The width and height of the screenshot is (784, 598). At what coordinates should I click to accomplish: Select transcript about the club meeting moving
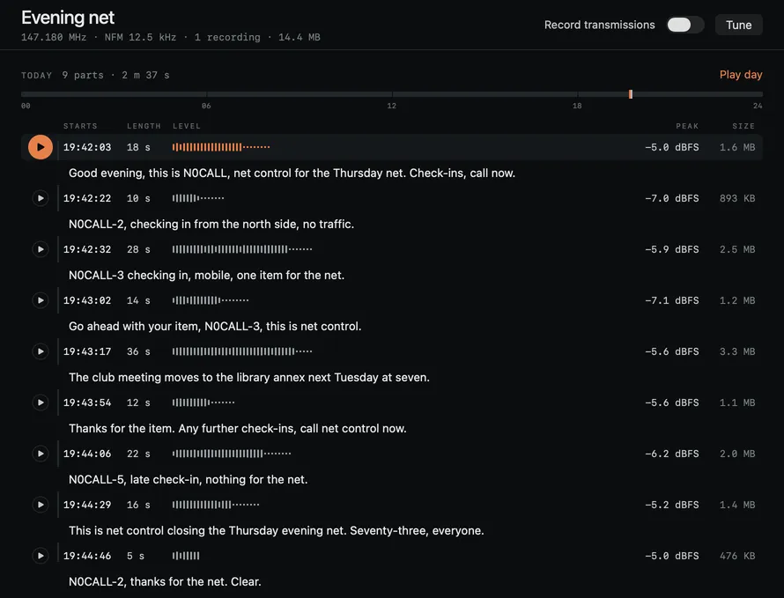click(x=249, y=377)
